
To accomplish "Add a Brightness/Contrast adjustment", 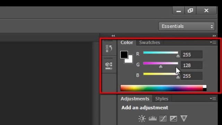I will pos(142,118).
